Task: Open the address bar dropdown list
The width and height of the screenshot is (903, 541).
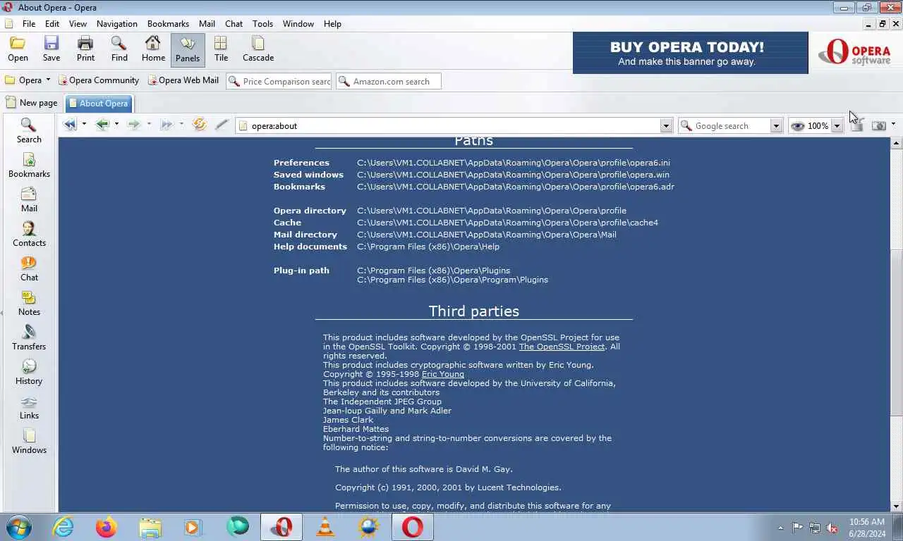Action: (666, 125)
